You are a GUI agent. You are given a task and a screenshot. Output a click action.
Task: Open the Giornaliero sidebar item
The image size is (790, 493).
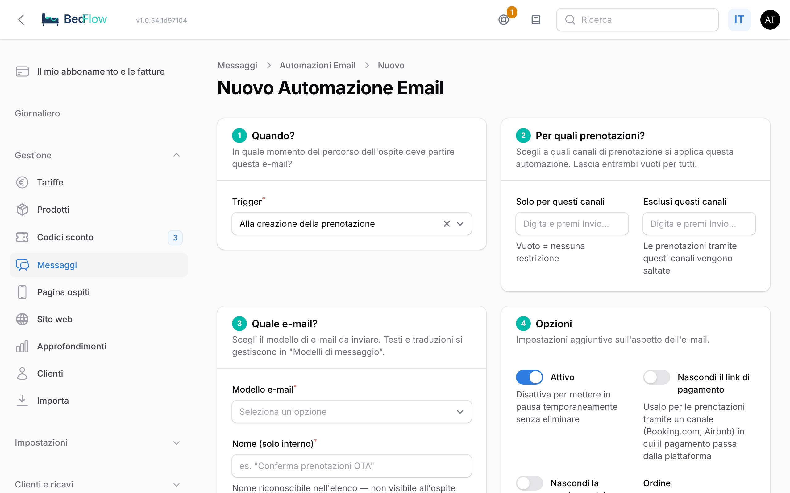click(38, 113)
